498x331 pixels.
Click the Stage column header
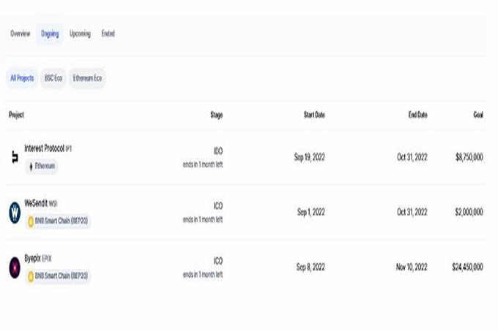216,115
